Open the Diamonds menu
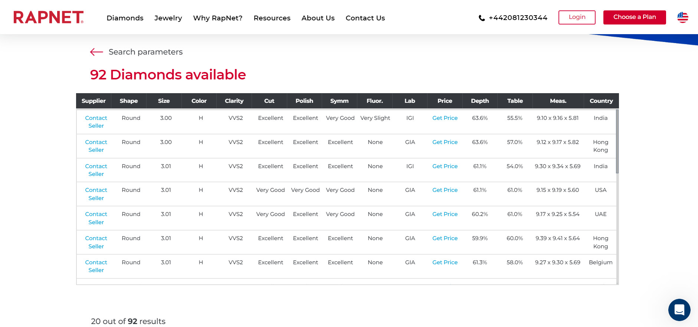The height and width of the screenshot is (327, 698). click(125, 18)
